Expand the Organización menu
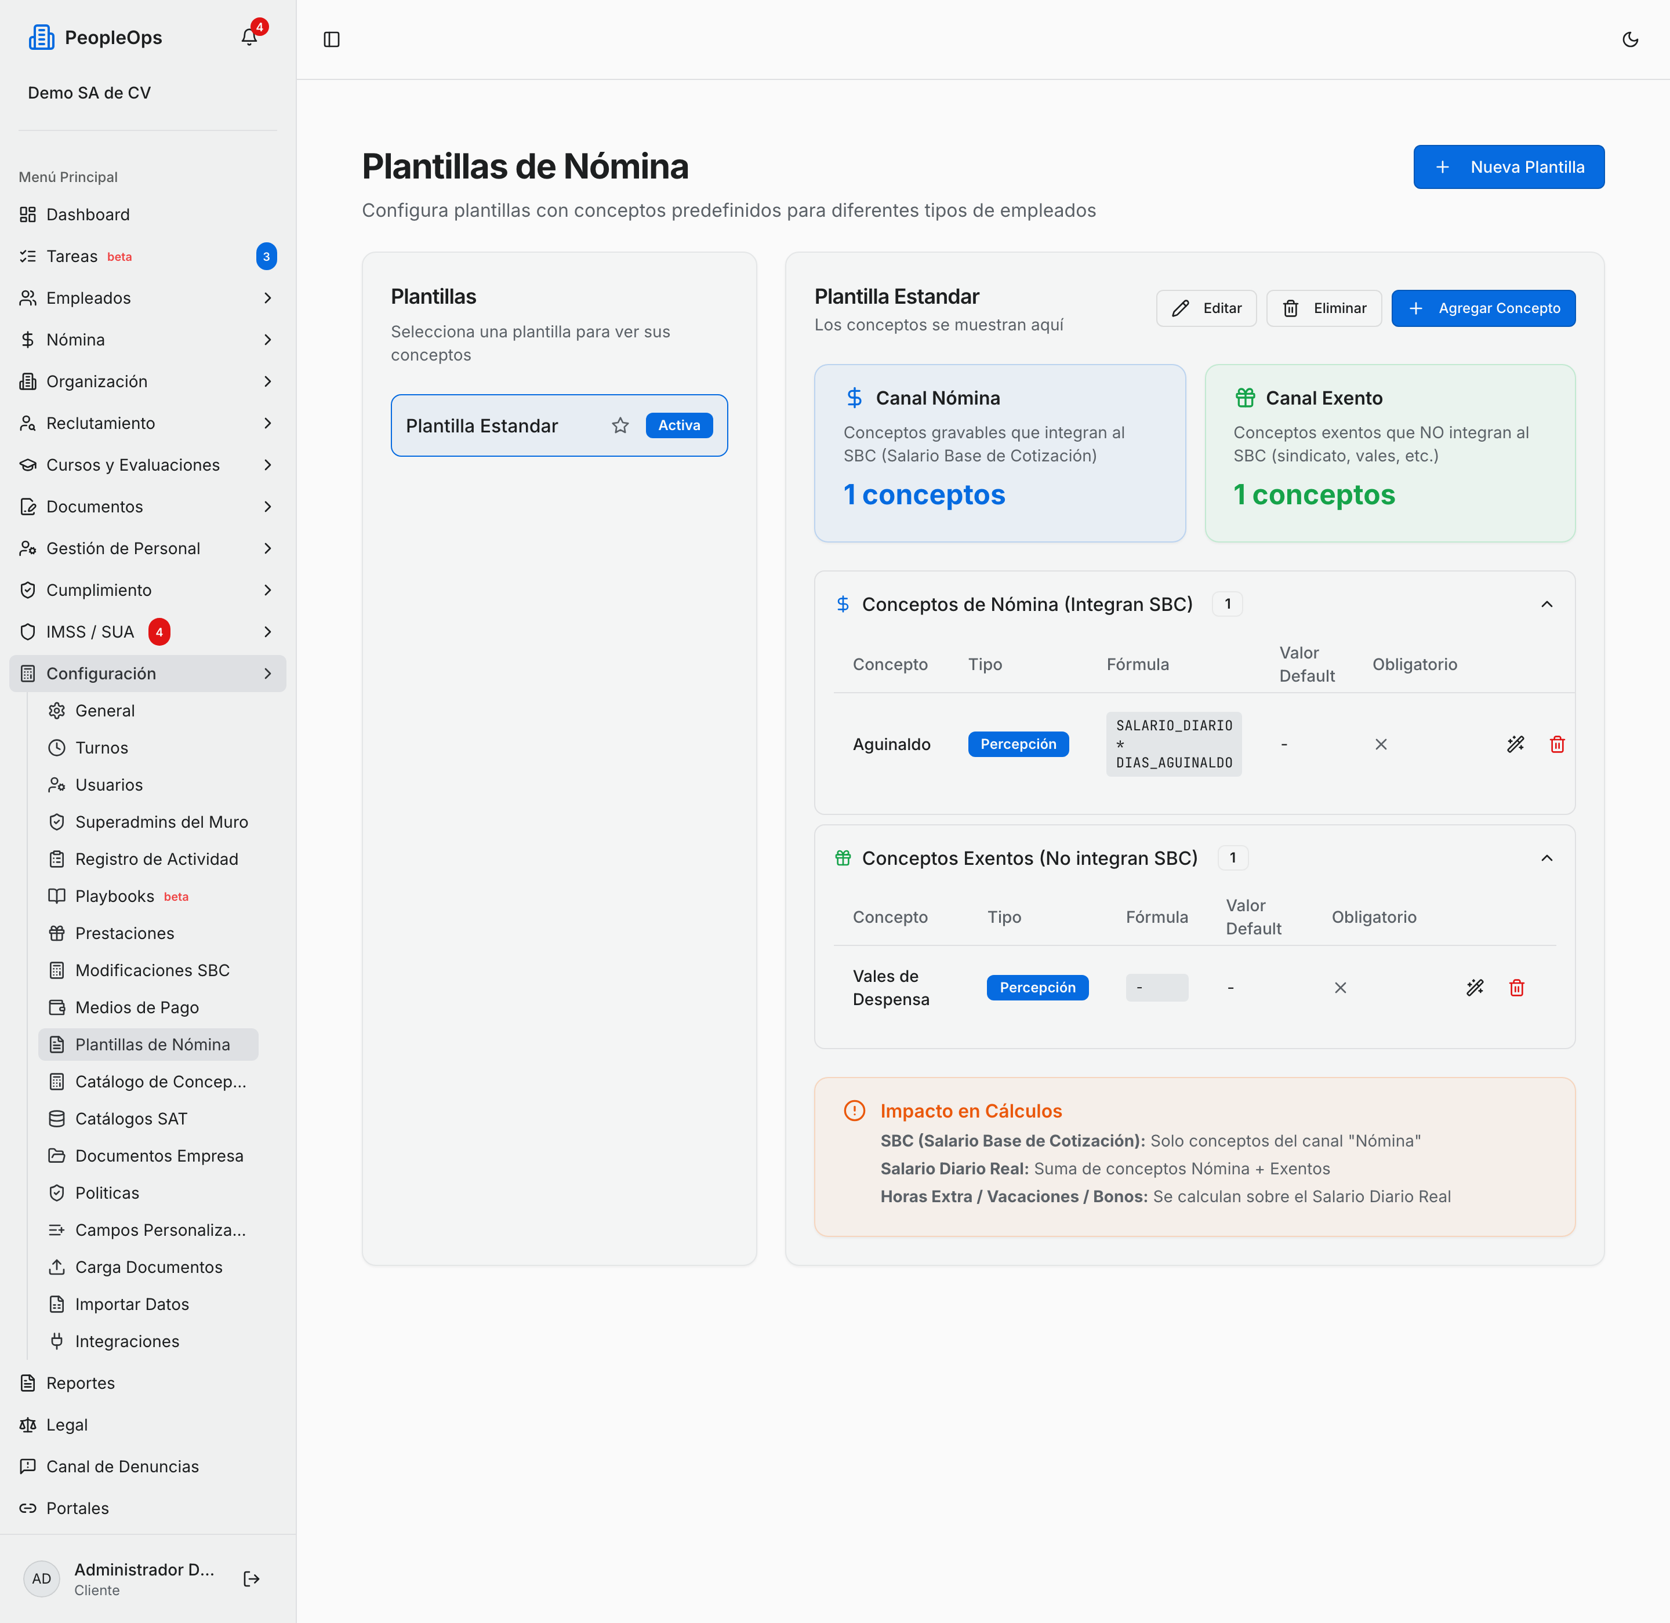This screenshot has height=1623, width=1670. point(147,381)
